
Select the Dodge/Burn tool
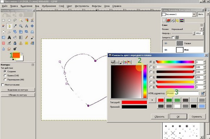click(x=15, y=49)
